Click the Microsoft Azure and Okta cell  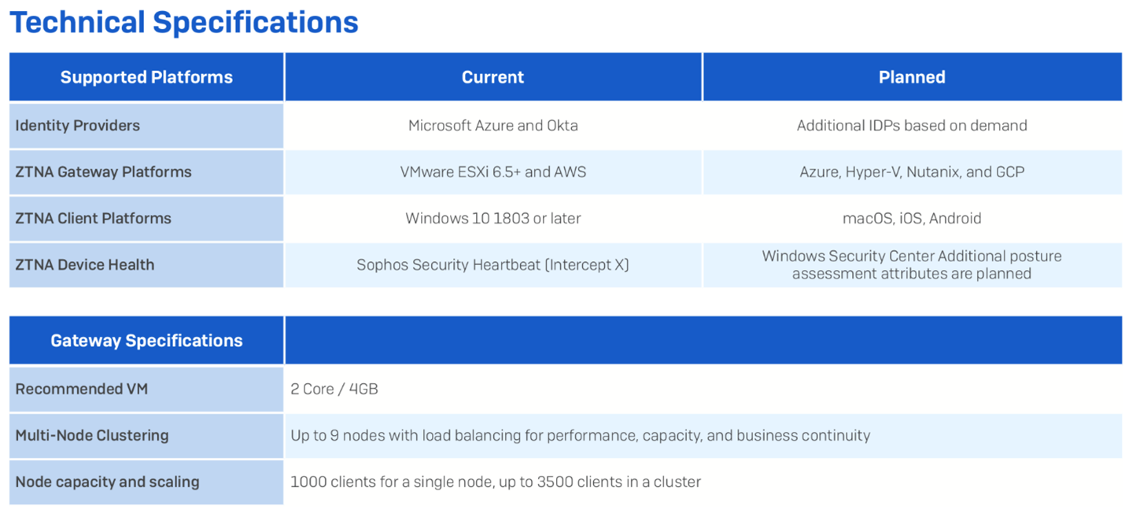(492, 125)
